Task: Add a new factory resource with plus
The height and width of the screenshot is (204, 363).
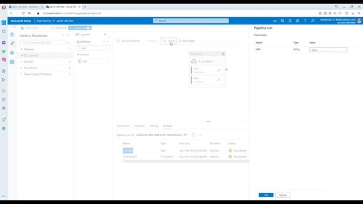Action: [x=68, y=42]
